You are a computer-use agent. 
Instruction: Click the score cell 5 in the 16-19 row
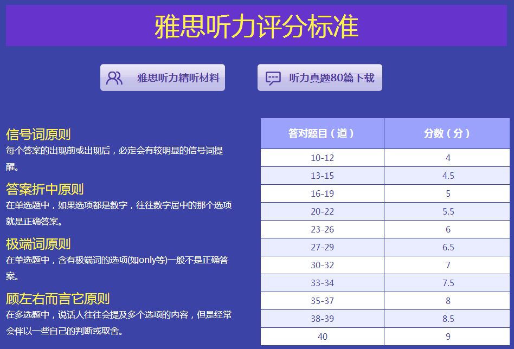pyautogui.click(x=447, y=193)
